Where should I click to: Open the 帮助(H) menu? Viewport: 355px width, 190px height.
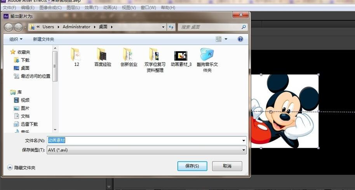[168, 7]
